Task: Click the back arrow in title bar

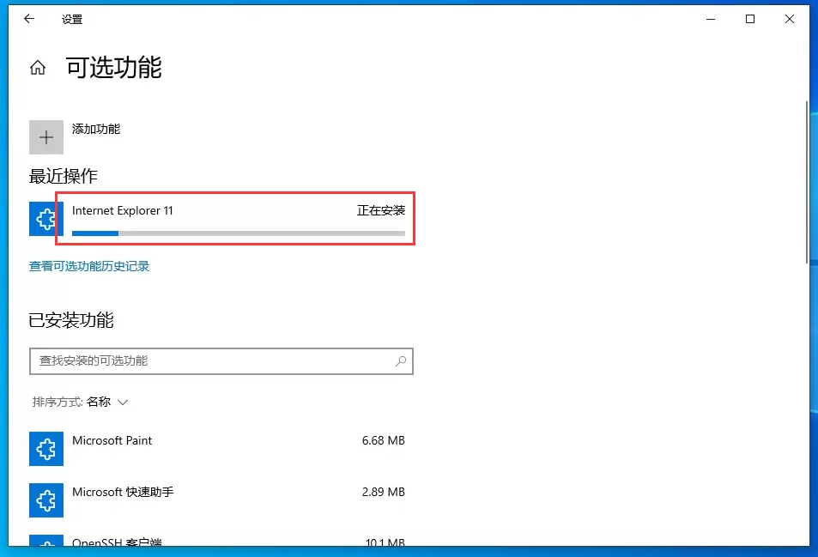Action: tap(28, 18)
